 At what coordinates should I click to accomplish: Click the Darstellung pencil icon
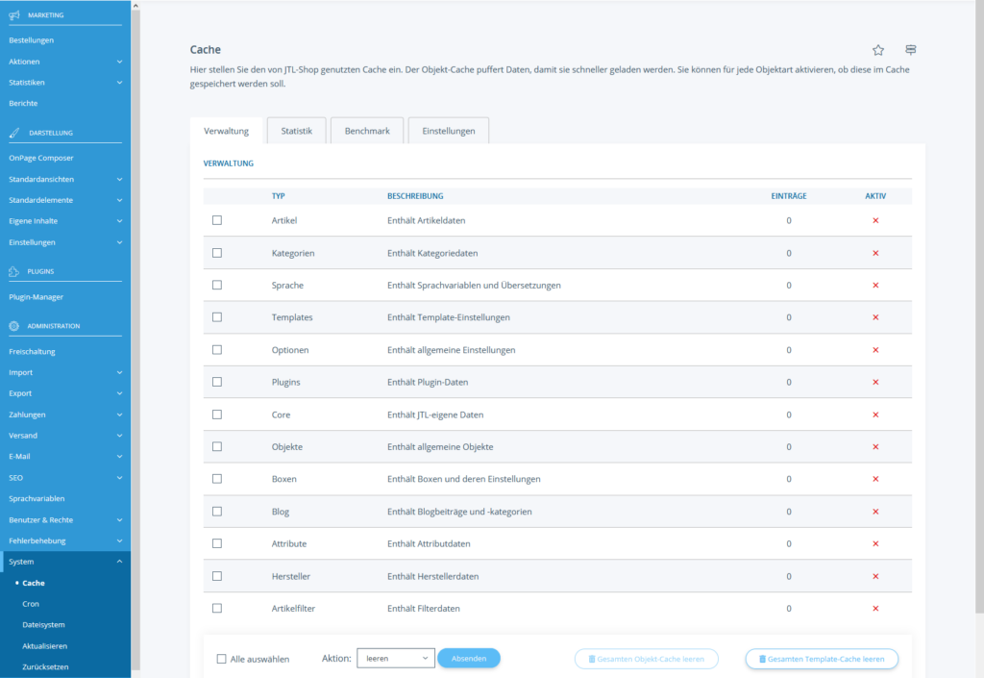coord(14,133)
